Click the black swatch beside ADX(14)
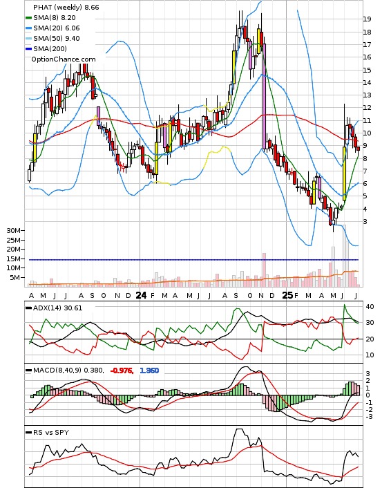 tap(28, 308)
